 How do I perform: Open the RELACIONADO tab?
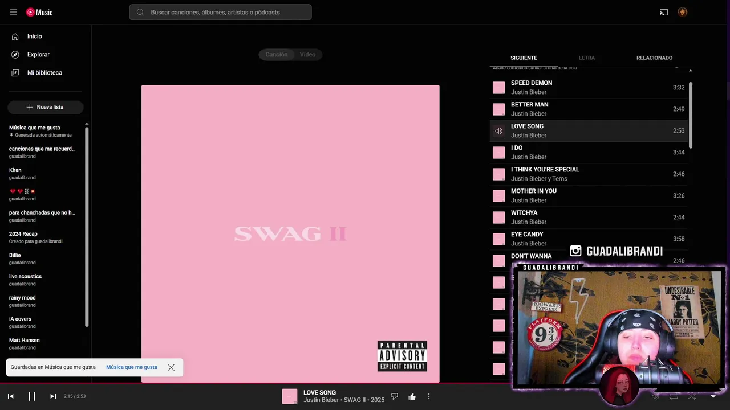pos(654,58)
